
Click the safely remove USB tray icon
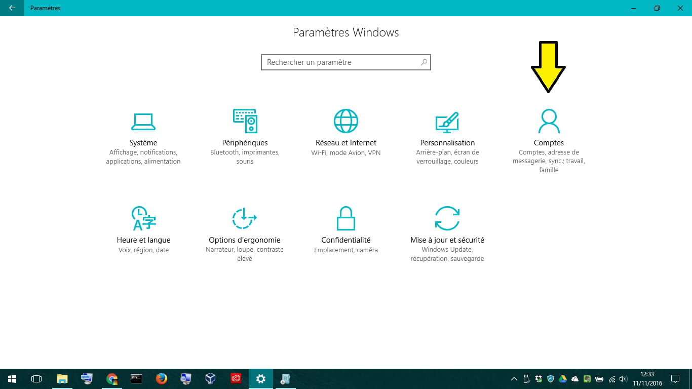(526, 379)
